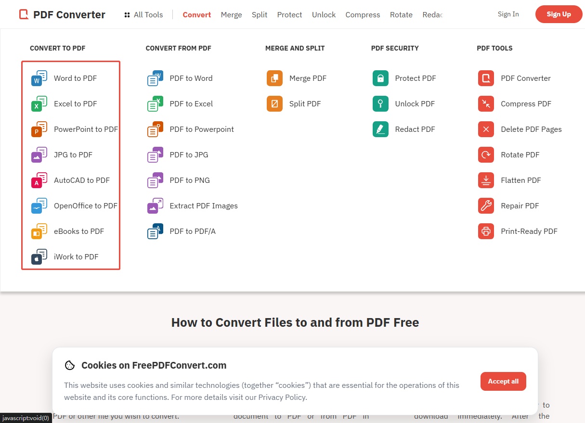
Task: Open the Compress PDF link text
Action: [x=526, y=103]
